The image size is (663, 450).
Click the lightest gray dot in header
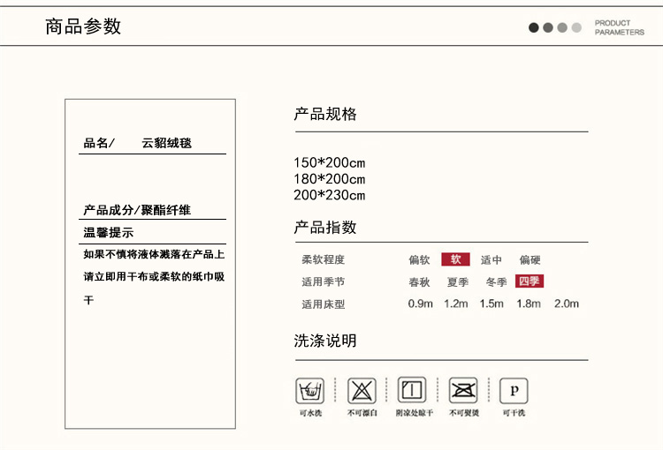(x=576, y=27)
